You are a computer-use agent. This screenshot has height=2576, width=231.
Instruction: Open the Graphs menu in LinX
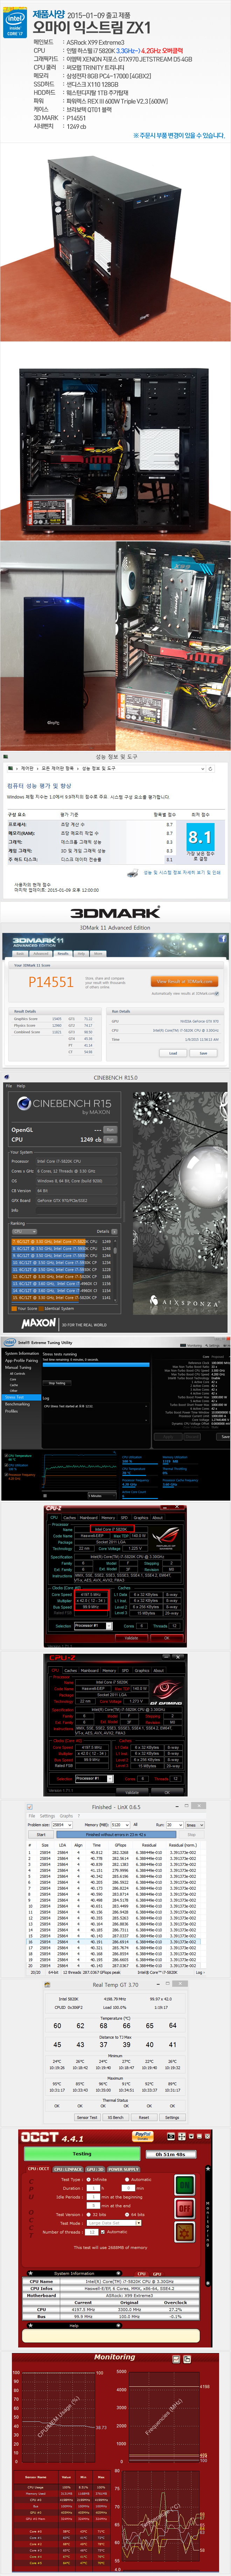(66, 1816)
